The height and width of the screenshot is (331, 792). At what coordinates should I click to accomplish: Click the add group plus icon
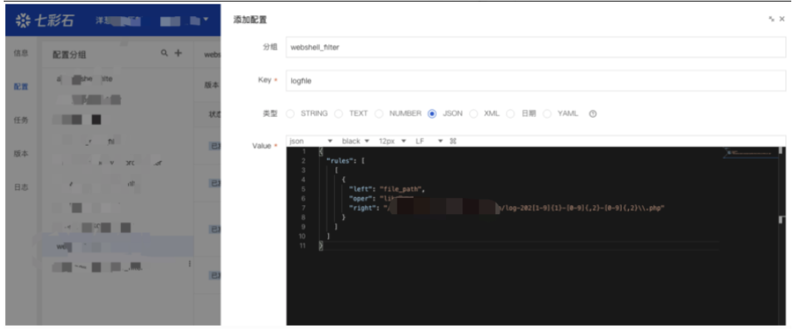(x=178, y=53)
